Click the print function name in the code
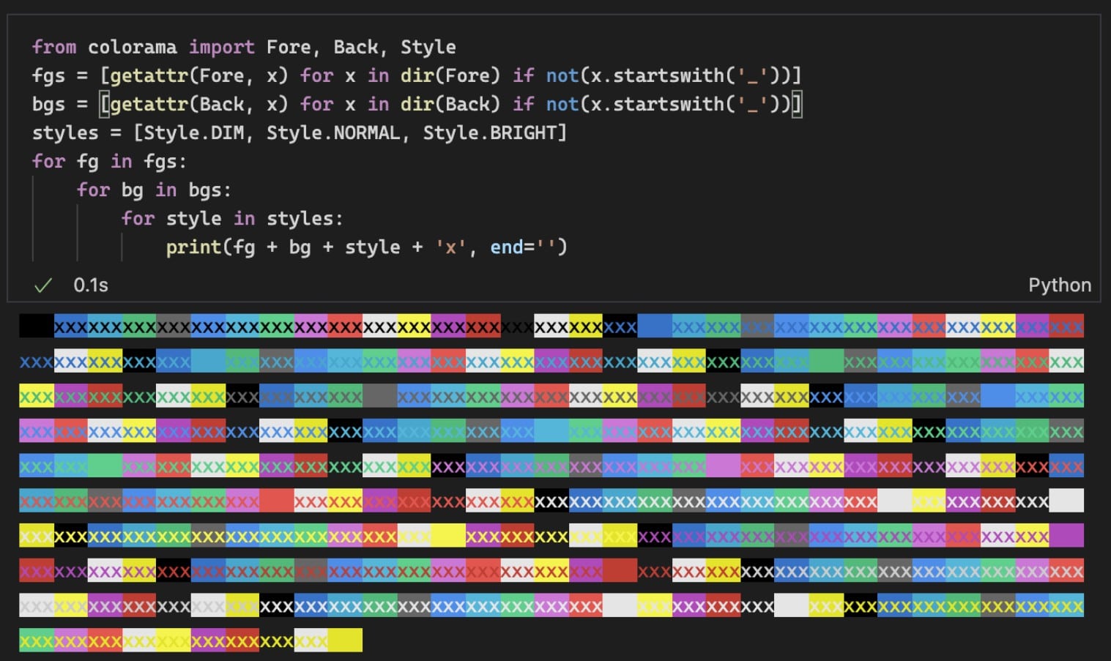The height and width of the screenshot is (661, 1111). tap(193, 247)
